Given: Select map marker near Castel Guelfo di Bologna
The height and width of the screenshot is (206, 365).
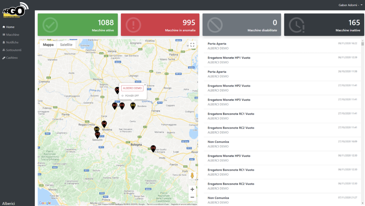Looking at the screenshot, I should click(x=153, y=149).
